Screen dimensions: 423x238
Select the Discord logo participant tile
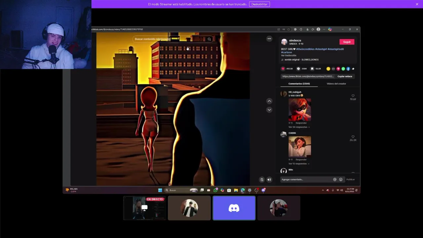point(234,208)
